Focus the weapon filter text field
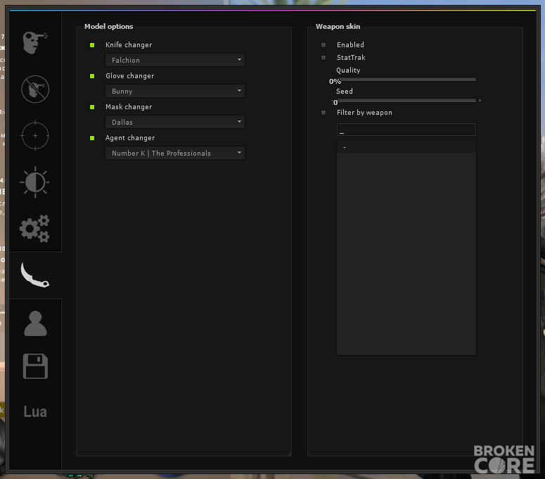Screen dimensions: 545x479 point(406,130)
